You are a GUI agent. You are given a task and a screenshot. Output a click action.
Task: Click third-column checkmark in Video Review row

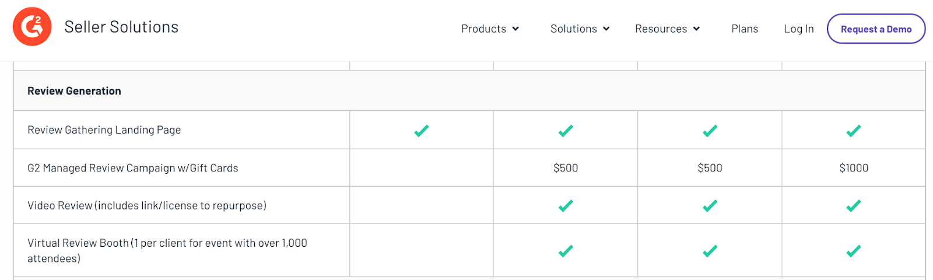[x=710, y=205]
